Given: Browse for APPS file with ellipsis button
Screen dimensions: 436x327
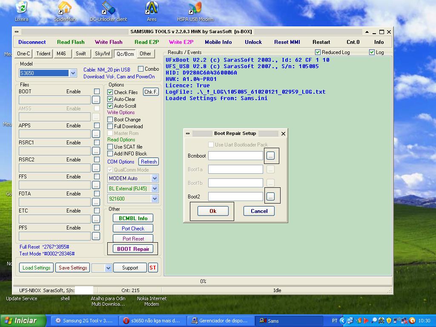Looking at the screenshot, I should click(96, 134).
